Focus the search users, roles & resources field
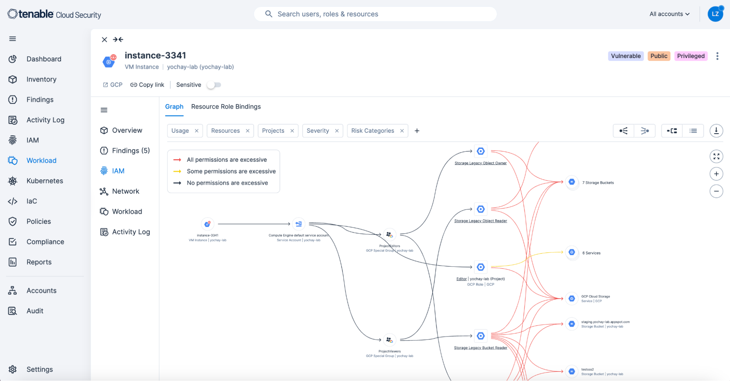This screenshot has width=730, height=381. point(375,14)
